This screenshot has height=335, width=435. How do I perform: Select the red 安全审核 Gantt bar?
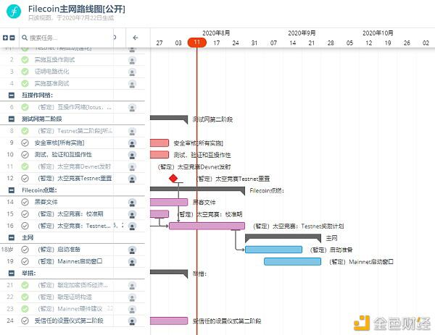pyautogui.click(x=159, y=143)
